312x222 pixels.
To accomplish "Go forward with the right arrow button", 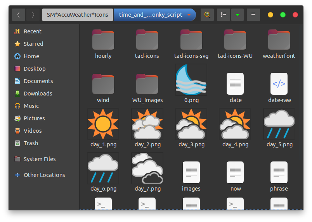I will pos(33,15).
